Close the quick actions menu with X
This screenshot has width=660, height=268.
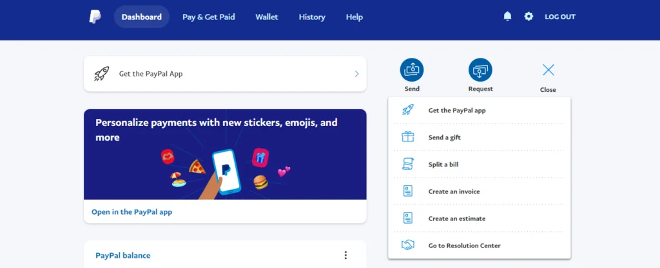click(x=548, y=70)
